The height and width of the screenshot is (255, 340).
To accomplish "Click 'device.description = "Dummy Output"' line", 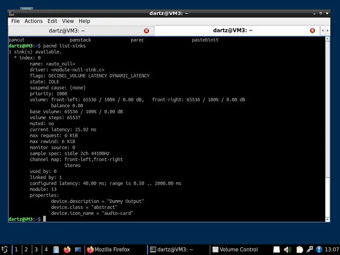I will [x=98, y=202].
